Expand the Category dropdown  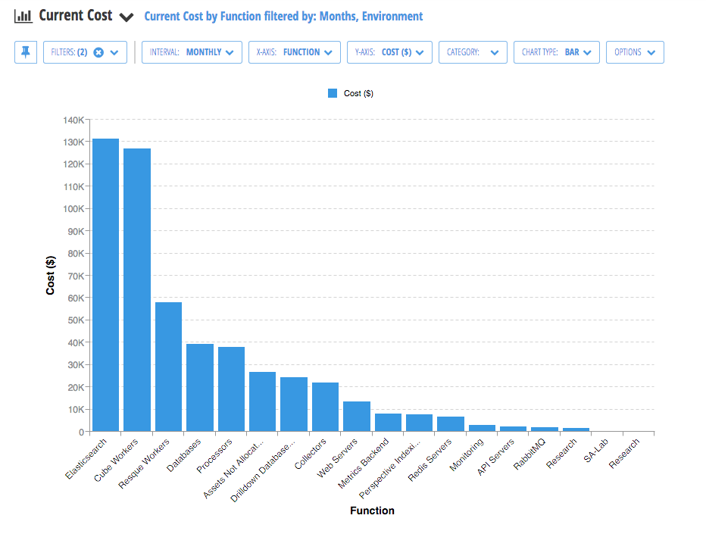473,52
